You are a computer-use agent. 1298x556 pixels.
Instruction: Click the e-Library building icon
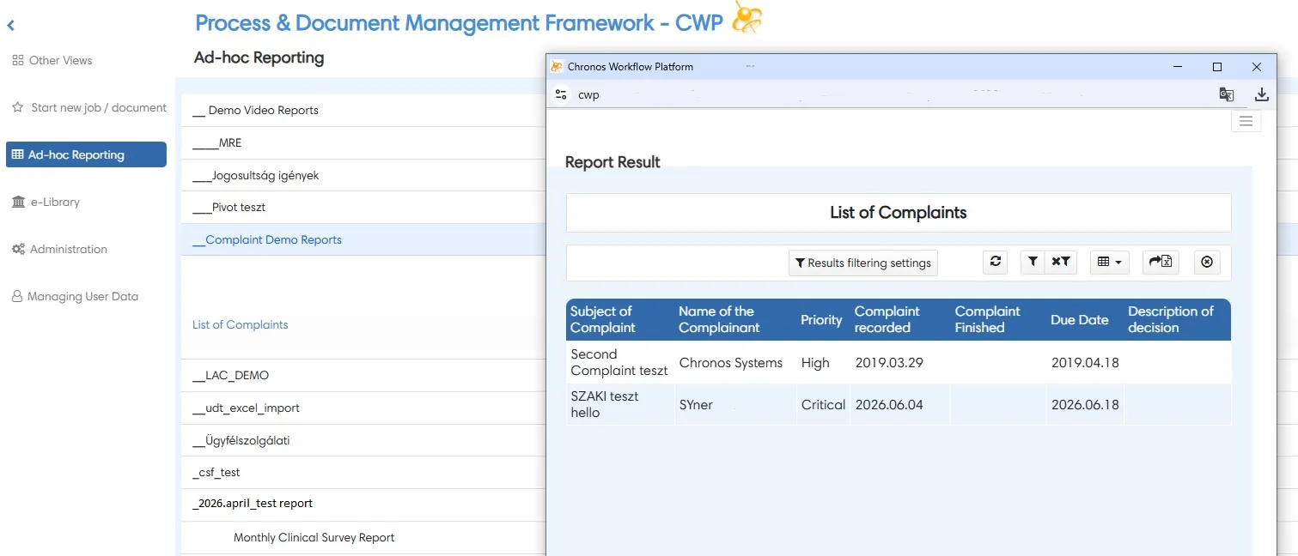(x=18, y=202)
